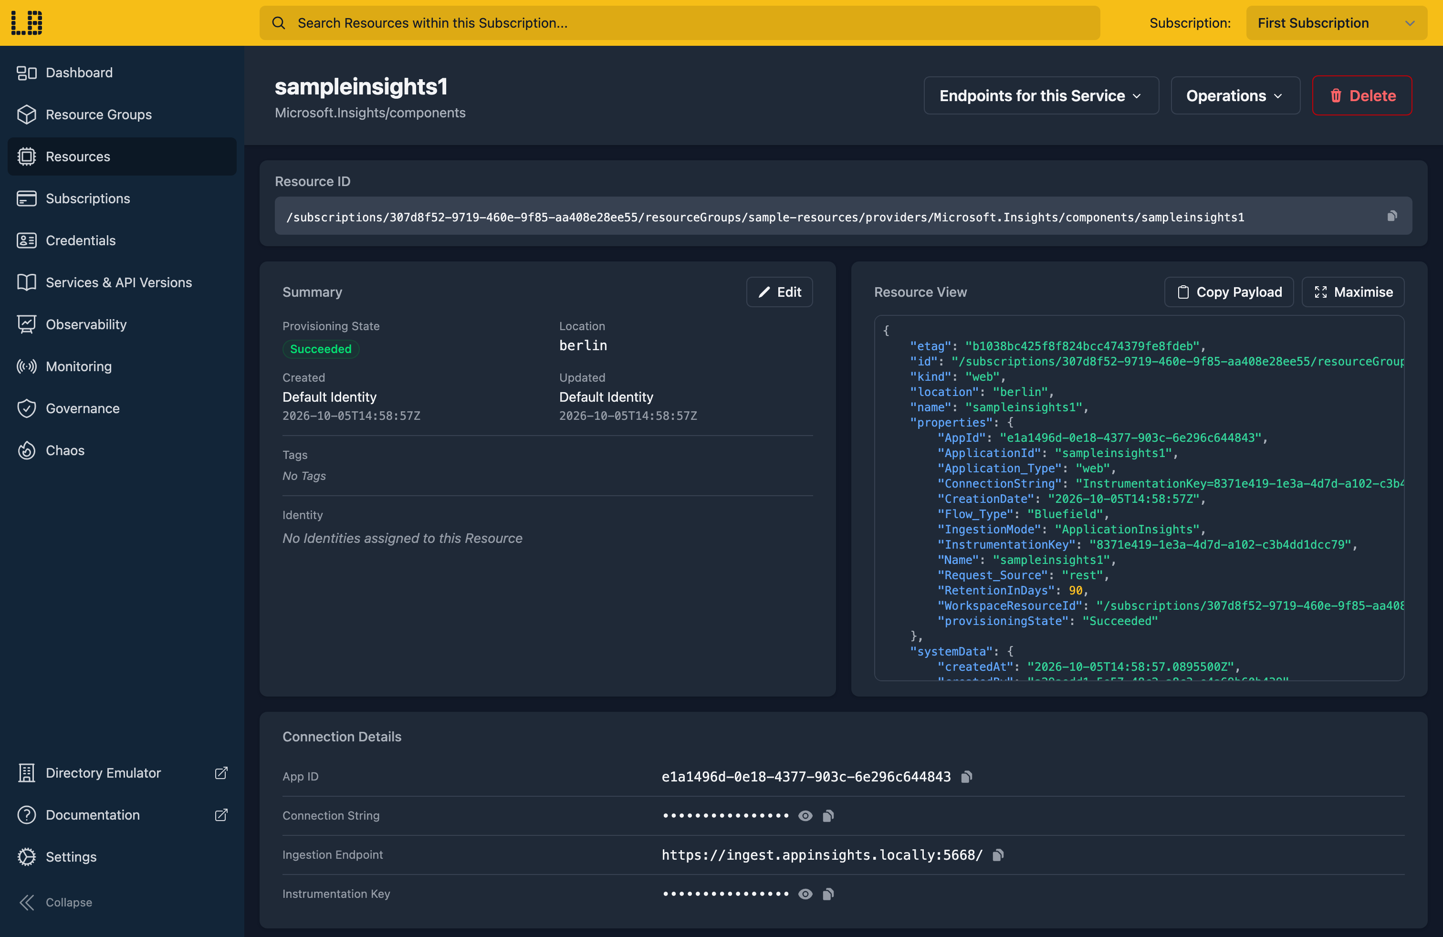
Task: Click the No Tags text
Action: pyautogui.click(x=304, y=476)
